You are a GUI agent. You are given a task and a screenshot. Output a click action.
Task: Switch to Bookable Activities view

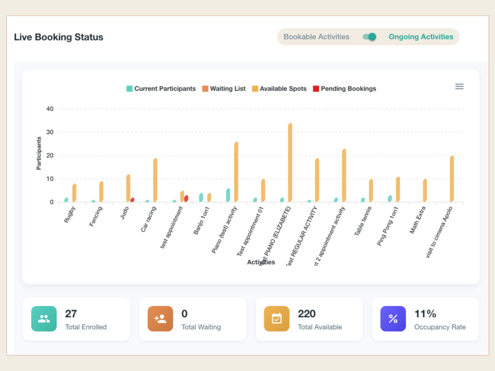point(316,37)
